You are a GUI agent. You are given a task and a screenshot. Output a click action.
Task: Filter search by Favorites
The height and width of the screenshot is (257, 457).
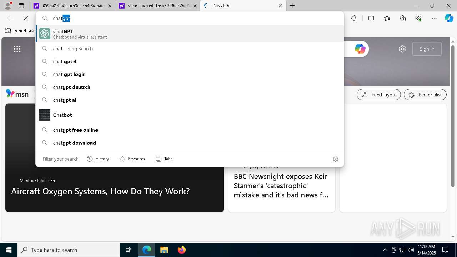[132, 159]
